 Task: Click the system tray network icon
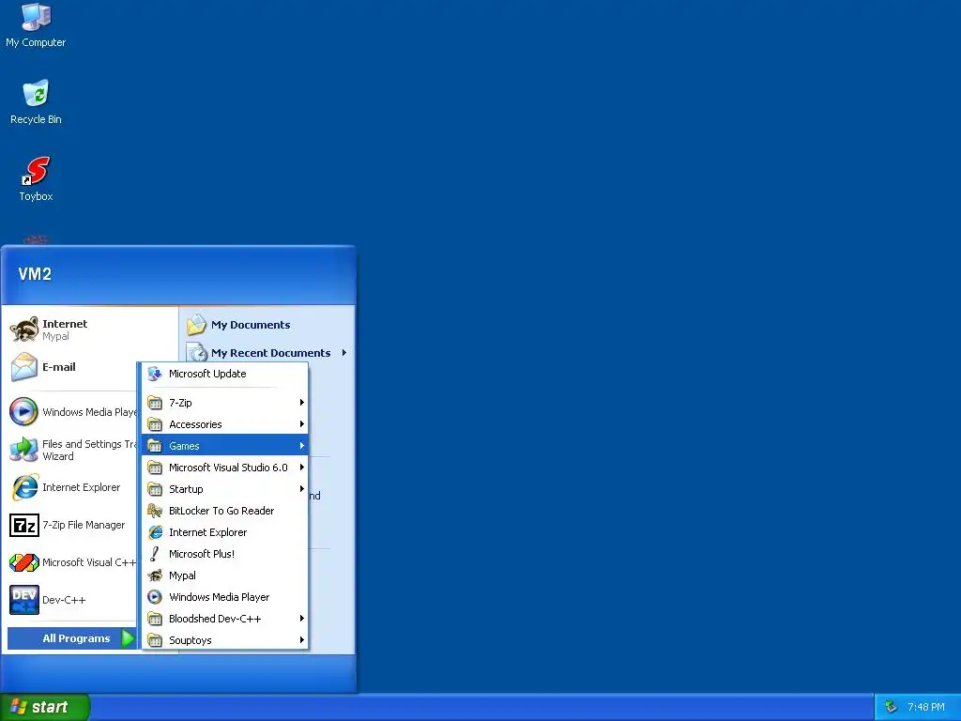click(892, 707)
